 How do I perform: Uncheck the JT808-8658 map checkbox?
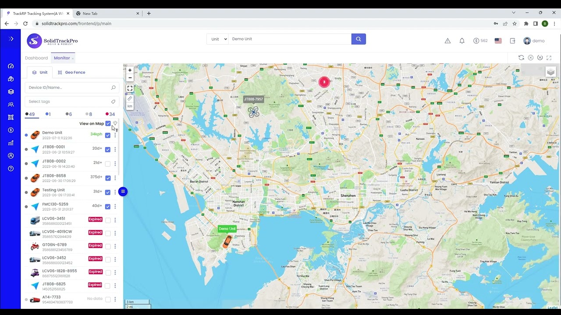tap(108, 178)
